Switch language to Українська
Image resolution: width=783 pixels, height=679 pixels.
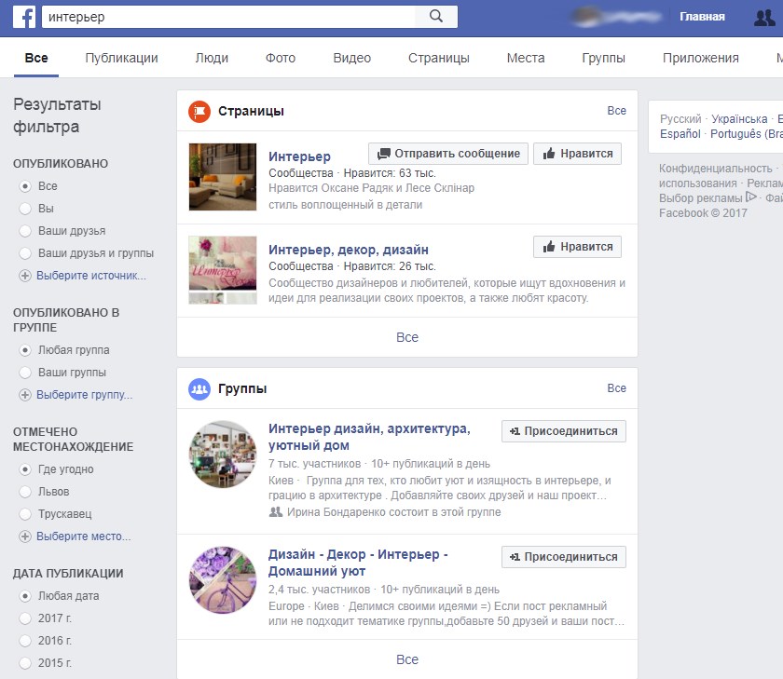tap(739, 119)
